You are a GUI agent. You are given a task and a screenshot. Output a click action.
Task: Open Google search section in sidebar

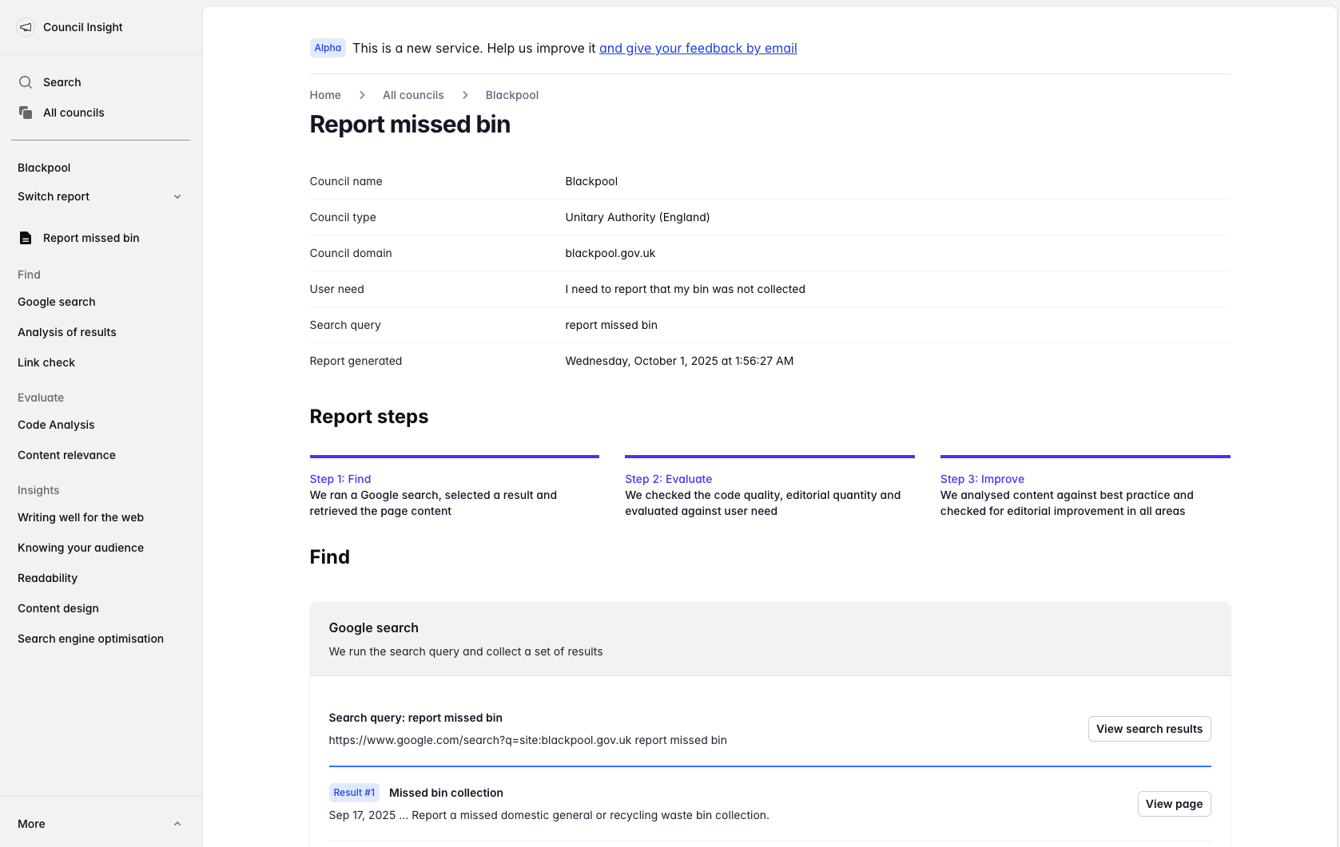pyautogui.click(x=57, y=302)
